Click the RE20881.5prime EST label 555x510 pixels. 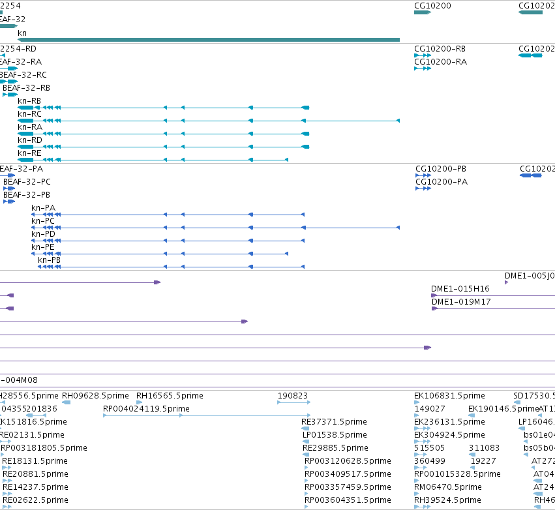[x=35, y=474]
